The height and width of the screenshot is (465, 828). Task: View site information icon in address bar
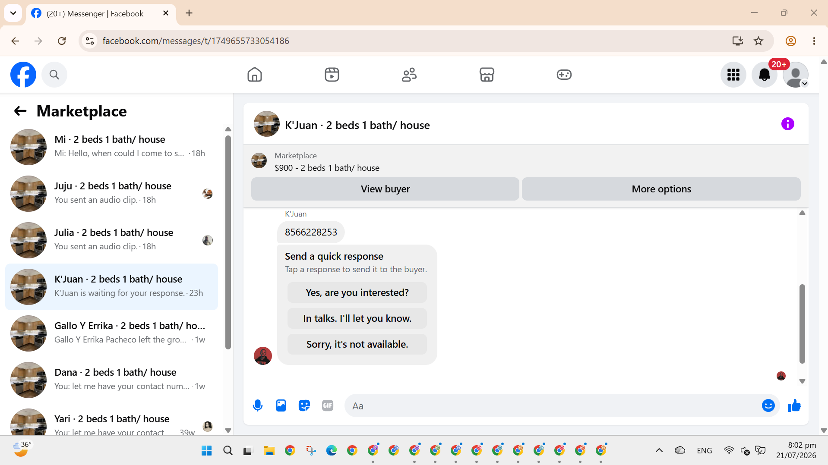click(x=90, y=41)
